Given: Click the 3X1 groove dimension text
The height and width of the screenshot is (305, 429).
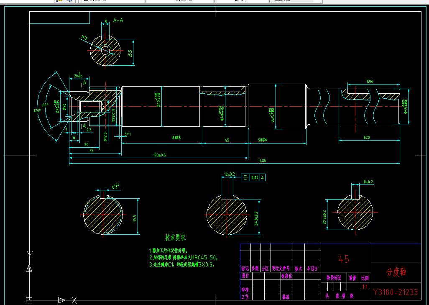Looking at the screenshot, I should tap(128, 134).
